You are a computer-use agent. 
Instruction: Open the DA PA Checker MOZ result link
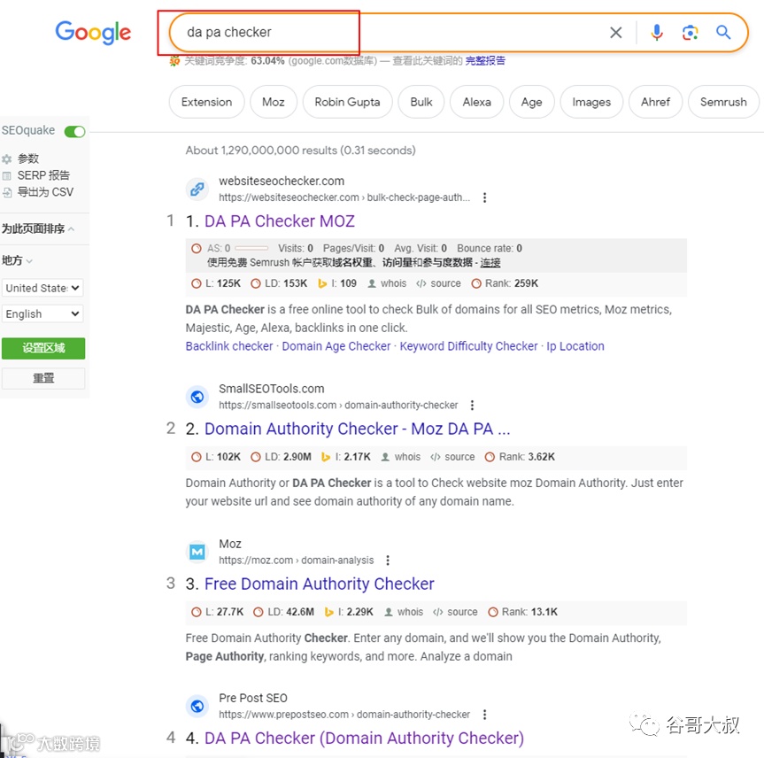279,220
